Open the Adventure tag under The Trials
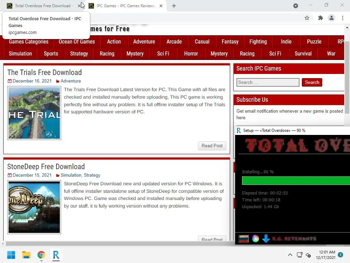Image resolution: width=350 pixels, height=263 pixels. pos(70,81)
